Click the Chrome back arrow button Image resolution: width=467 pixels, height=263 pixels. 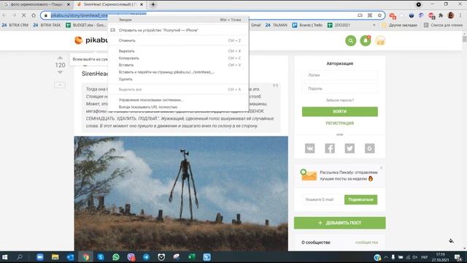coord(4,15)
